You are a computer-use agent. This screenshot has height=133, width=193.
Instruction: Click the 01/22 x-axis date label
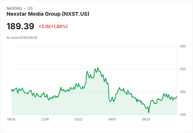78,119
